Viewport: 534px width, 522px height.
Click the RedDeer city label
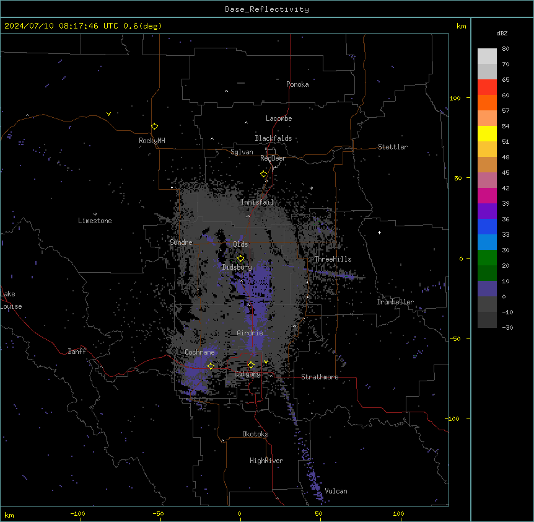(x=273, y=158)
